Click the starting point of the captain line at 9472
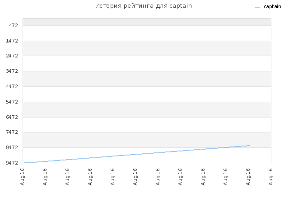 [24, 163]
